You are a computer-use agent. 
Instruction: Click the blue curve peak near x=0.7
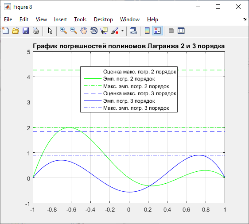pyautogui.click(x=198, y=155)
